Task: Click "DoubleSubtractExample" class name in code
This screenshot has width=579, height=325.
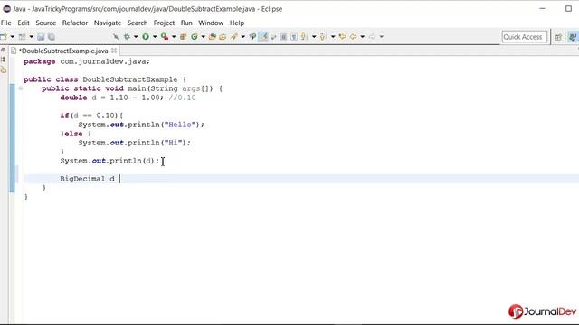Action: 130,79
